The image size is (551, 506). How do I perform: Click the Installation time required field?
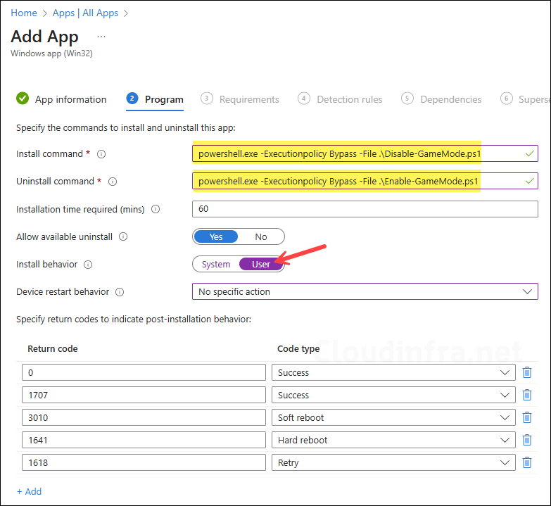click(365, 209)
